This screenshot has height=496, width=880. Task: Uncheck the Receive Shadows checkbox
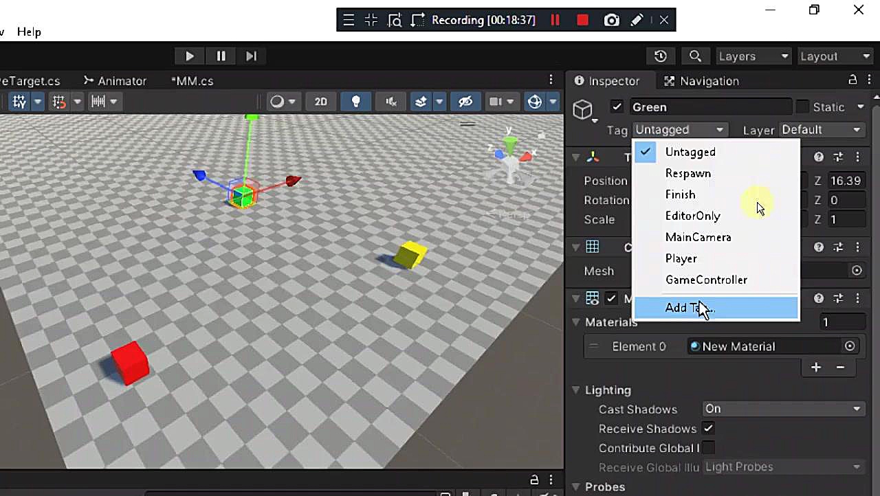pyautogui.click(x=708, y=429)
